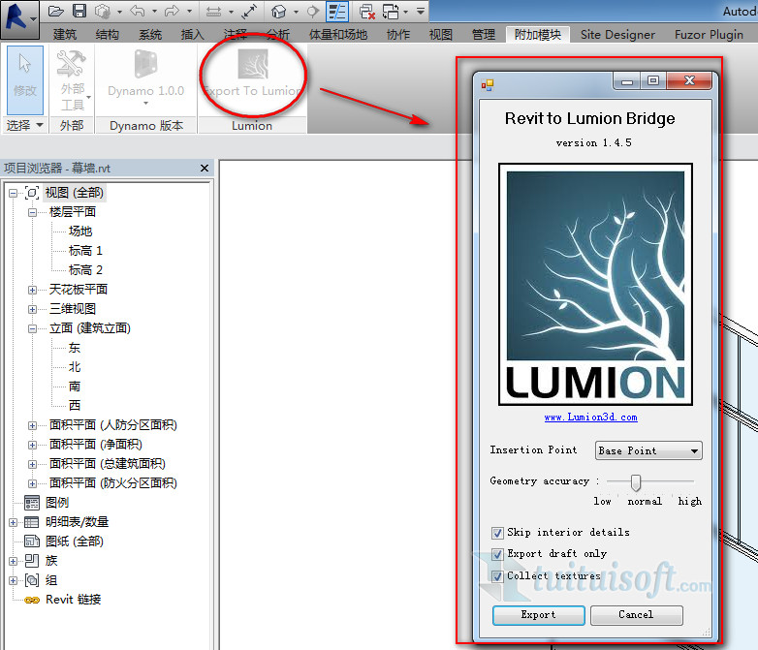
Task: Click the Geometry accuracy slider handle
Action: tap(636, 481)
